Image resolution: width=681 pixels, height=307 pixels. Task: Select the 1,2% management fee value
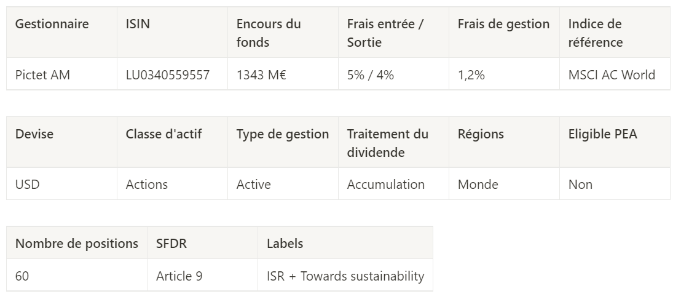click(x=471, y=75)
